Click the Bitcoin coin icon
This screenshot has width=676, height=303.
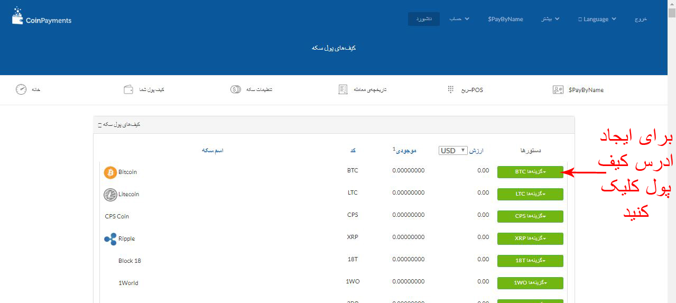[x=110, y=172]
